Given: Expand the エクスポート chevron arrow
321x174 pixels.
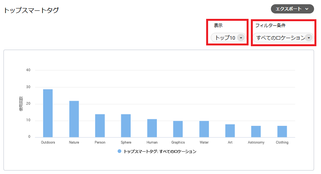Looking at the screenshot, I should click(307, 9).
